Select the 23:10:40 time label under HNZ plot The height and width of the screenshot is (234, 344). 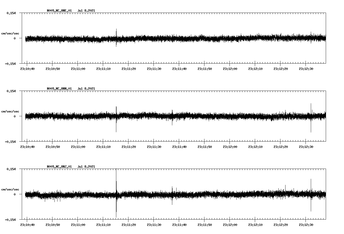click(27, 225)
